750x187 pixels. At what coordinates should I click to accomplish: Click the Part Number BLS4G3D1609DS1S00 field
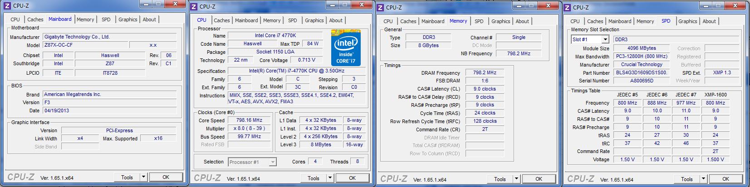(642, 72)
